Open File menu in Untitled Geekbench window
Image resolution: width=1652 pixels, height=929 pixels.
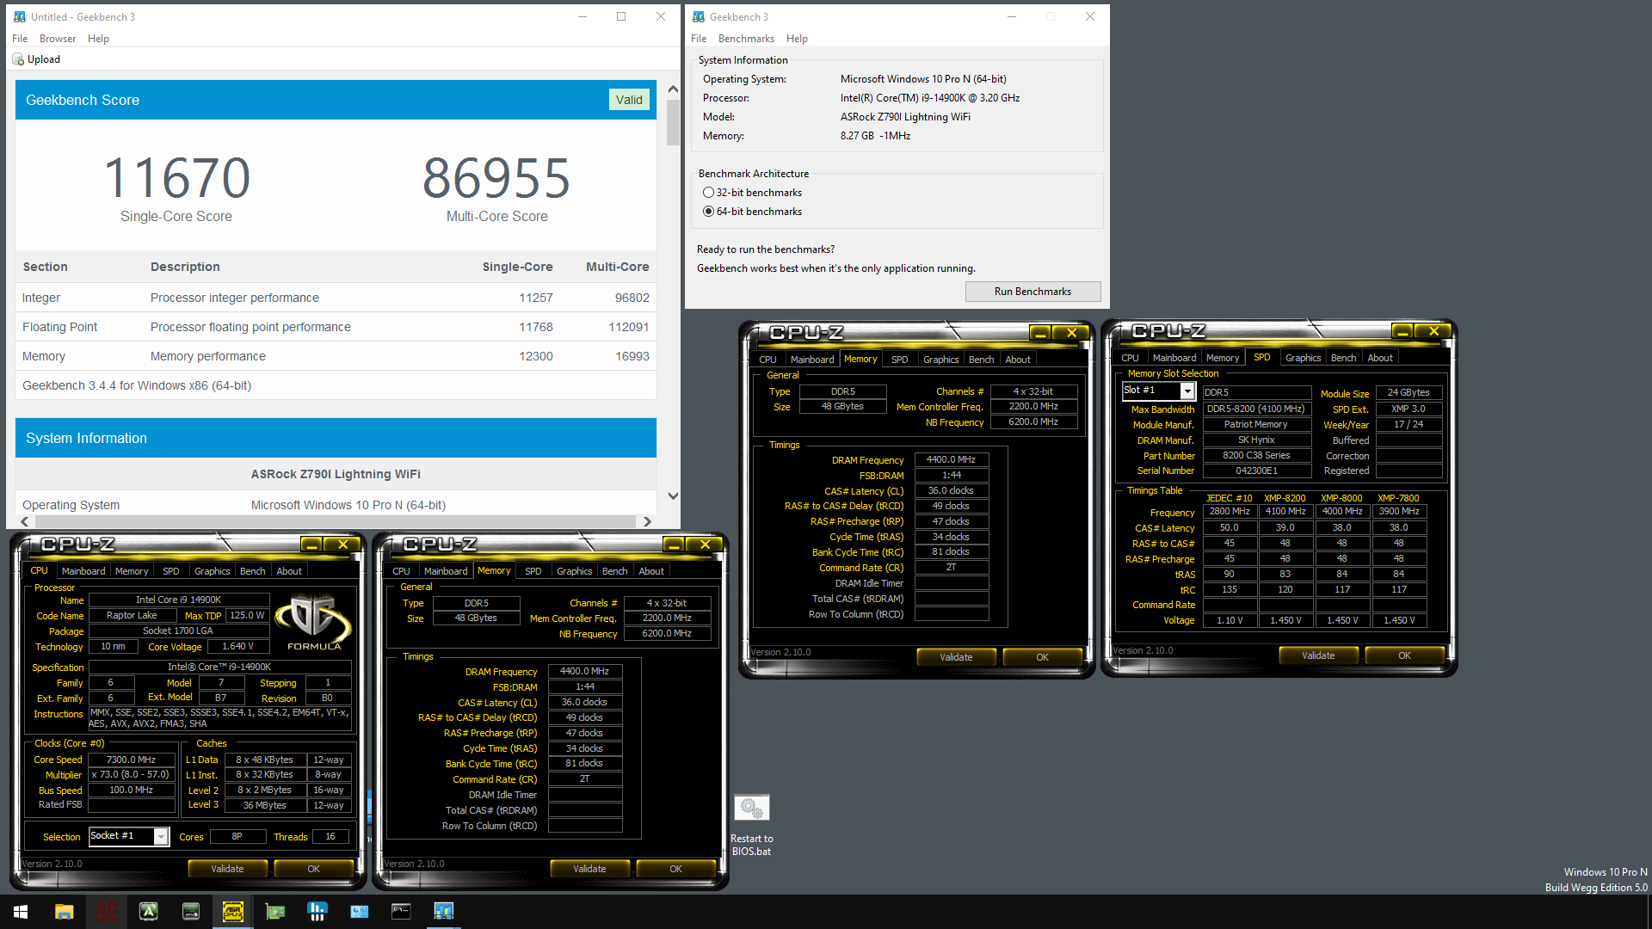click(20, 39)
